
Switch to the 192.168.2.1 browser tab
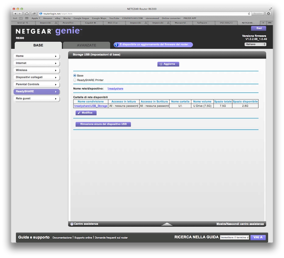tap(226, 23)
